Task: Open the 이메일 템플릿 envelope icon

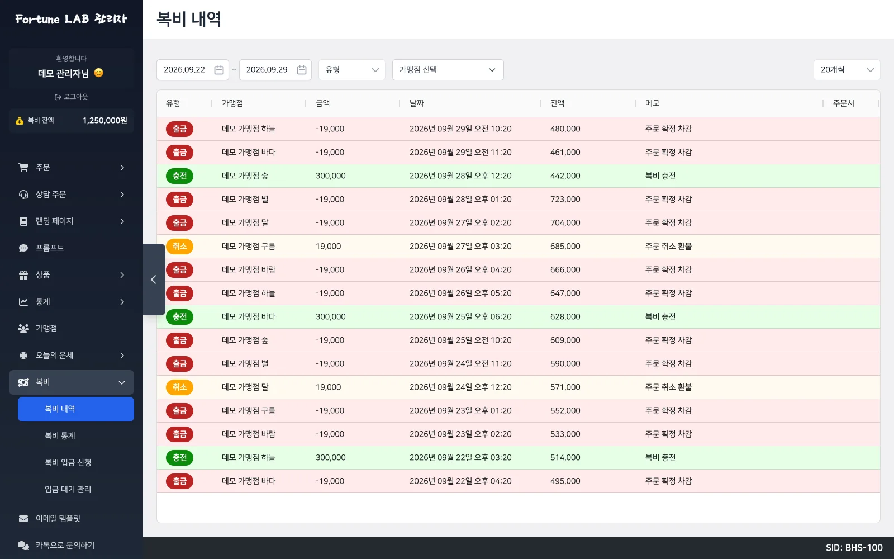Action: point(23,518)
